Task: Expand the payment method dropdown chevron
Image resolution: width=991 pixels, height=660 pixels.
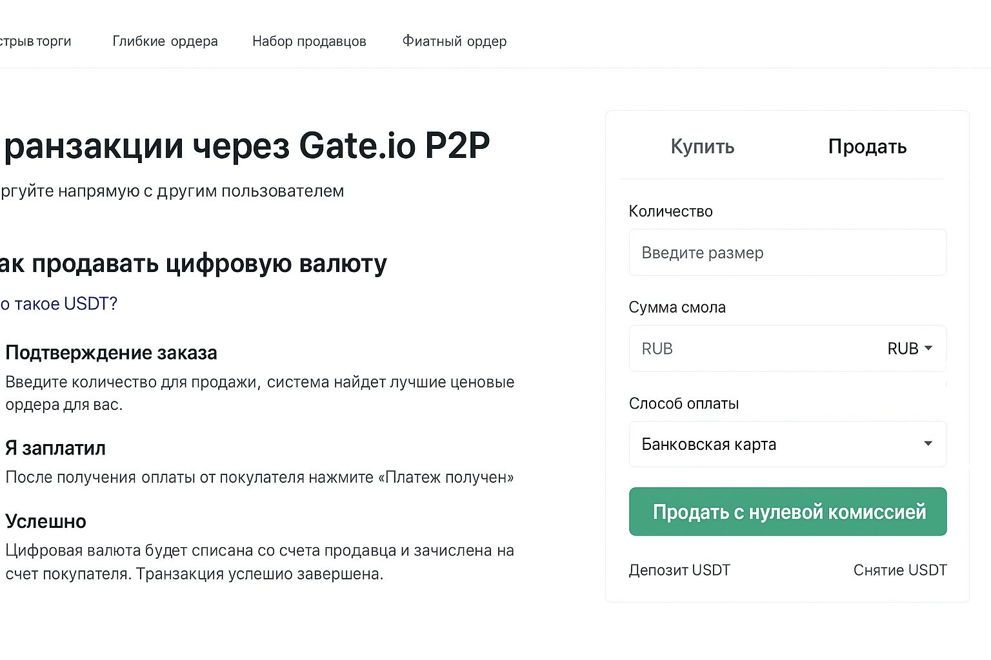Action: coord(928,443)
